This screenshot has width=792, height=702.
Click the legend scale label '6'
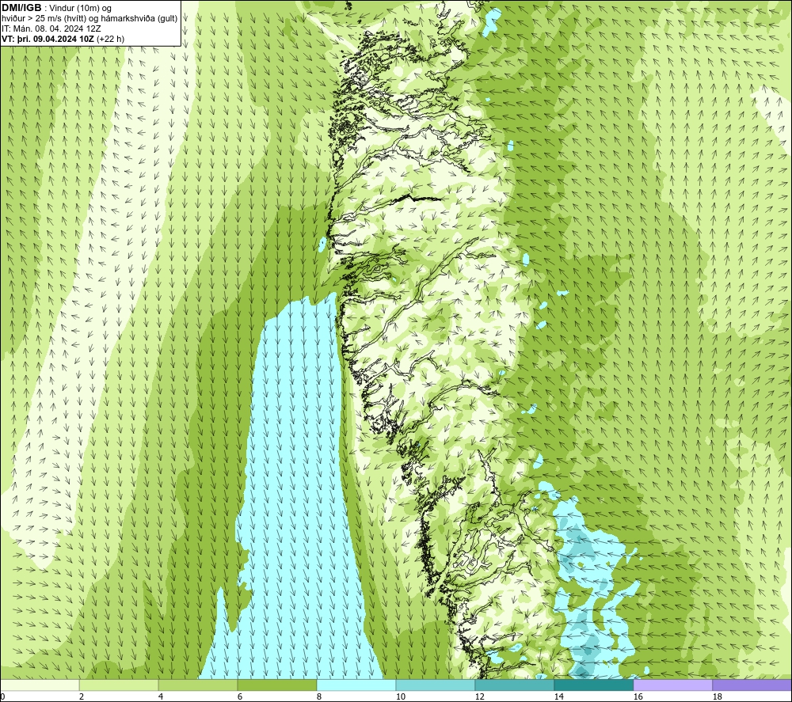tap(240, 697)
